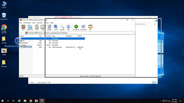Click the search box in the Explorer window
Viewport: 184px width, 103px height.
point(145,24)
